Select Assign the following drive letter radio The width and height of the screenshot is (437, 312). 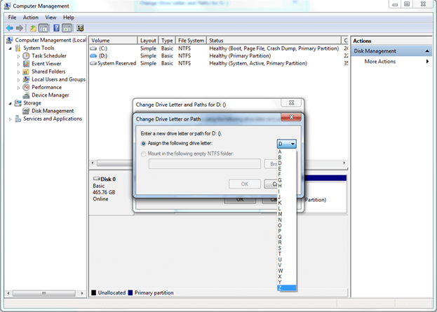(143, 144)
